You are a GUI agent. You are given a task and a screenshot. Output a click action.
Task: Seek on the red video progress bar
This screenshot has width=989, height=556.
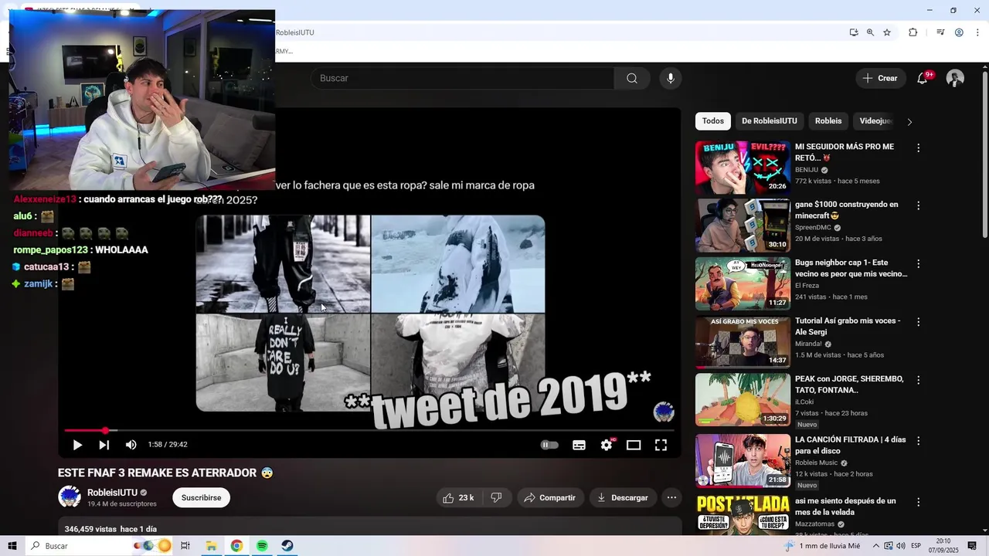pyautogui.click(x=369, y=430)
